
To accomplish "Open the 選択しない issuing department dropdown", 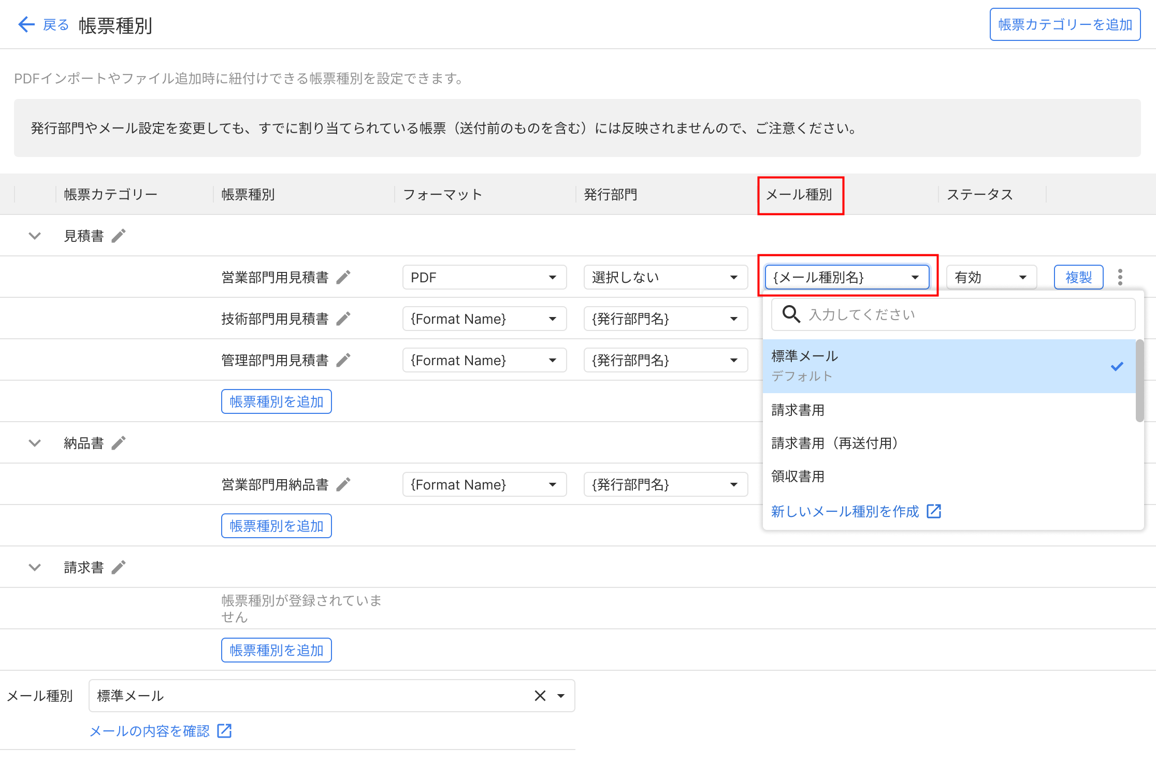I will coord(666,277).
